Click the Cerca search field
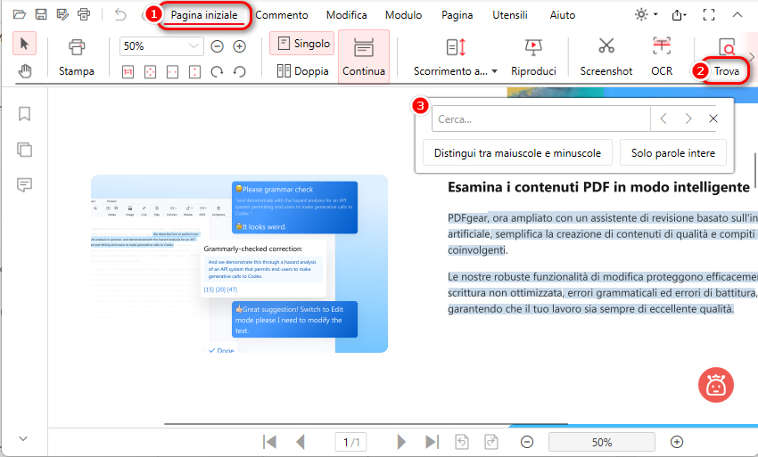 (541, 118)
